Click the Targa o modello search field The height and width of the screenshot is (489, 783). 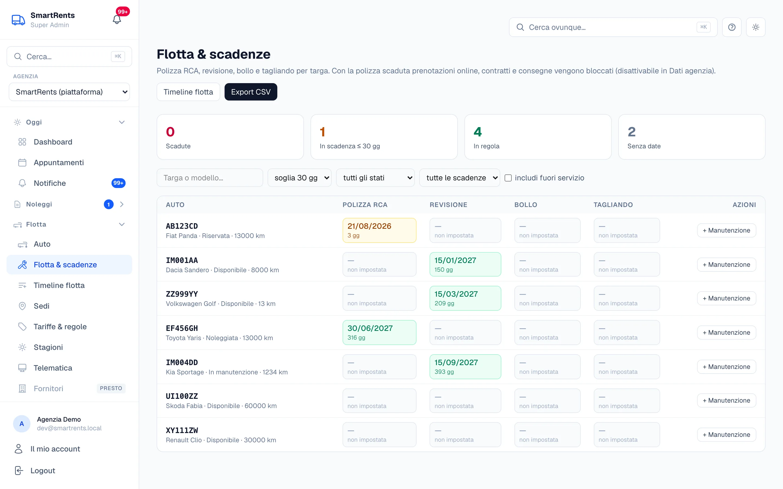point(210,178)
